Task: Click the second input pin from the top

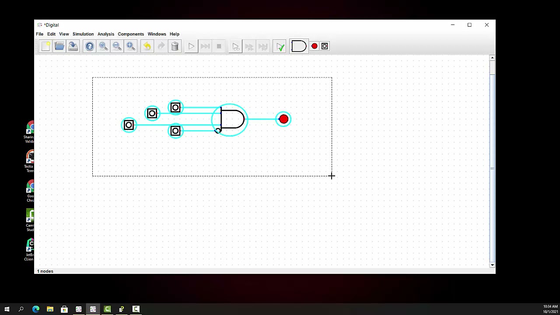Action: [152, 114]
